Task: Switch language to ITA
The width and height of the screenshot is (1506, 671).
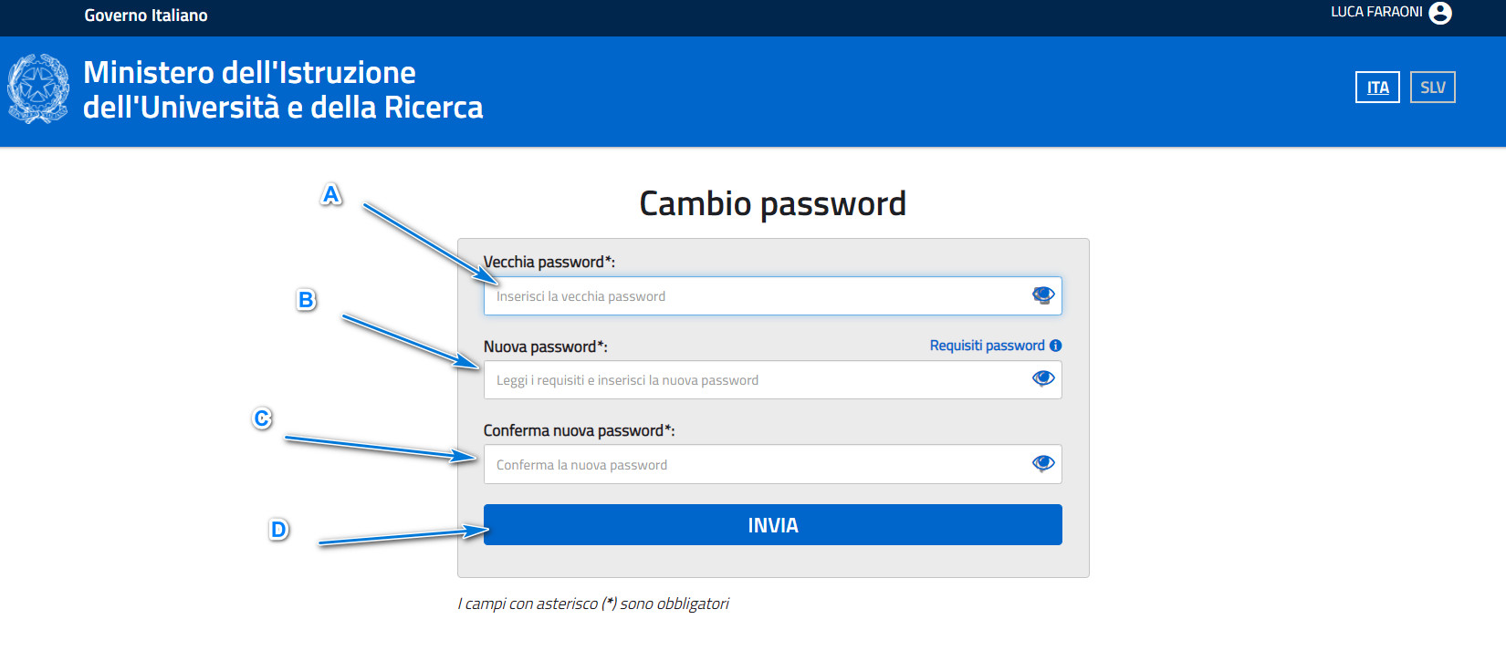Action: pos(1377,88)
